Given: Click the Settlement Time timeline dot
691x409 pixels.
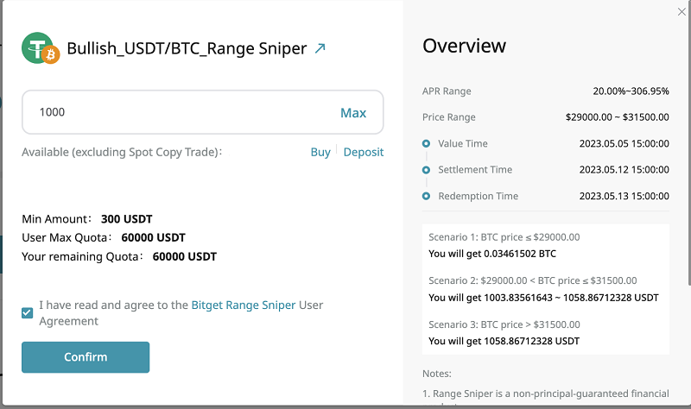Looking at the screenshot, I should tap(426, 170).
